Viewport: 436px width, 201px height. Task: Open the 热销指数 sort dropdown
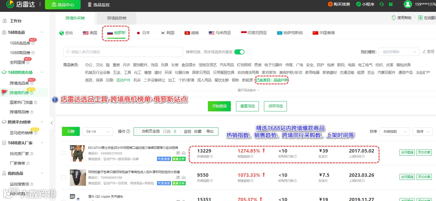point(395,131)
